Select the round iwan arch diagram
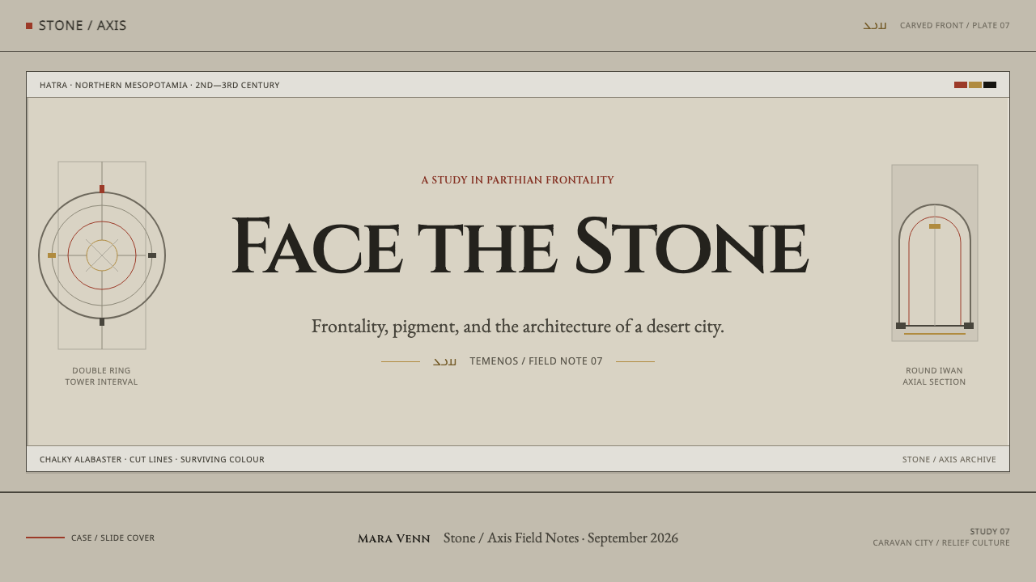The height and width of the screenshot is (582, 1036). point(935,253)
